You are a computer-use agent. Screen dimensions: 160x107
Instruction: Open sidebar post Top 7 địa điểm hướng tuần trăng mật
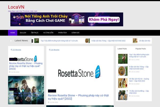[x=139, y=56]
